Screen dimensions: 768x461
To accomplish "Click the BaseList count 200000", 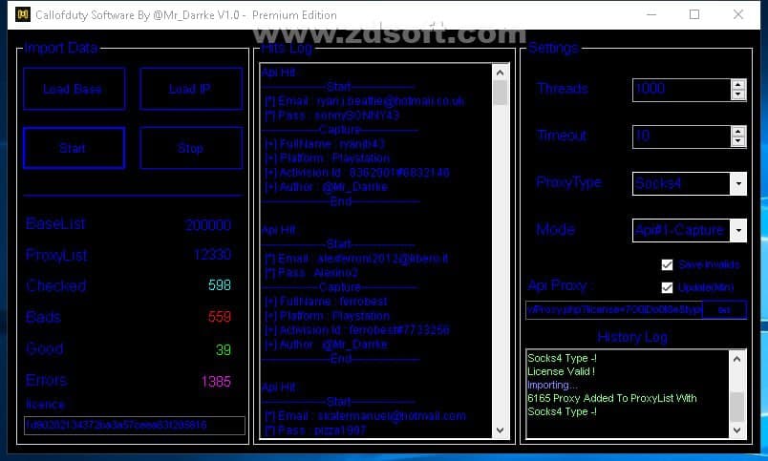I will tap(208, 225).
